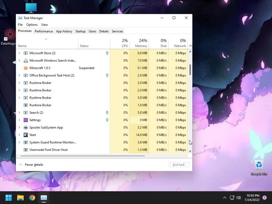This screenshot has width=272, height=204.
Task: Open the Recycle Bin desktop icon
Action: [259, 167]
